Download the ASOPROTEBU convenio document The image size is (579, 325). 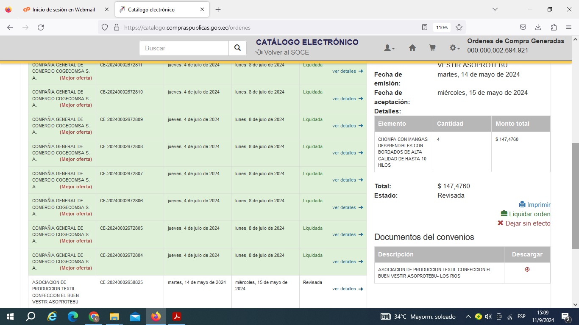click(x=527, y=270)
